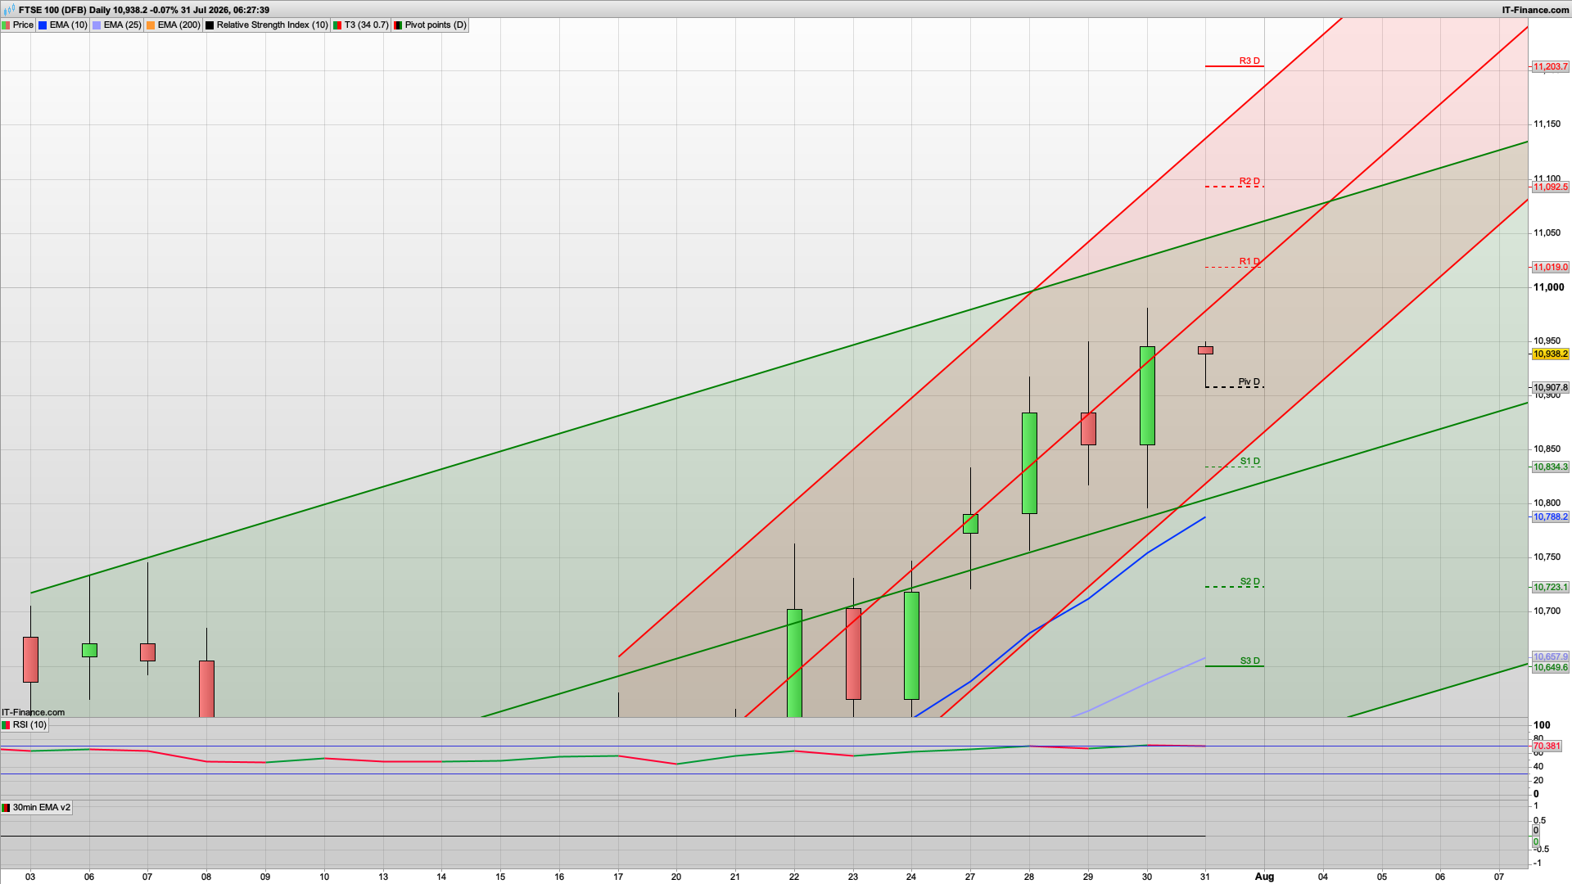Click date 17 on the time axis
Image resolution: width=1572 pixels, height=884 pixels.
[x=618, y=877]
